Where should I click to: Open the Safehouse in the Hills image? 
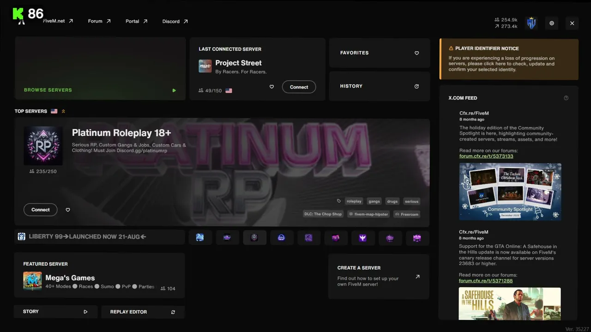[510, 303]
